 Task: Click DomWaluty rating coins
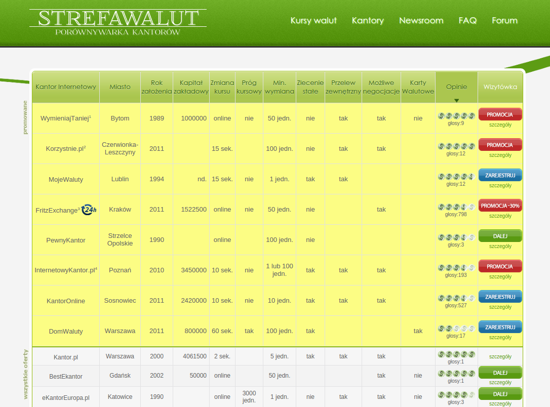(456, 329)
